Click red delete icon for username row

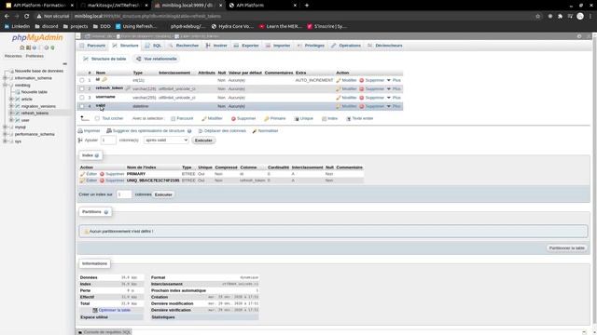pos(362,98)
